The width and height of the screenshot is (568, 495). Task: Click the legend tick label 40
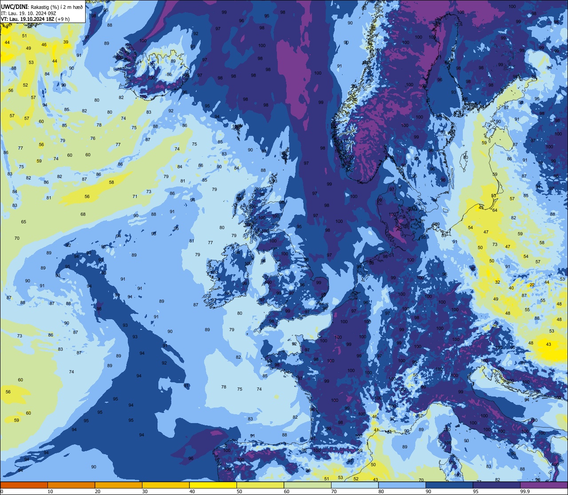click(x=192, y=491)
